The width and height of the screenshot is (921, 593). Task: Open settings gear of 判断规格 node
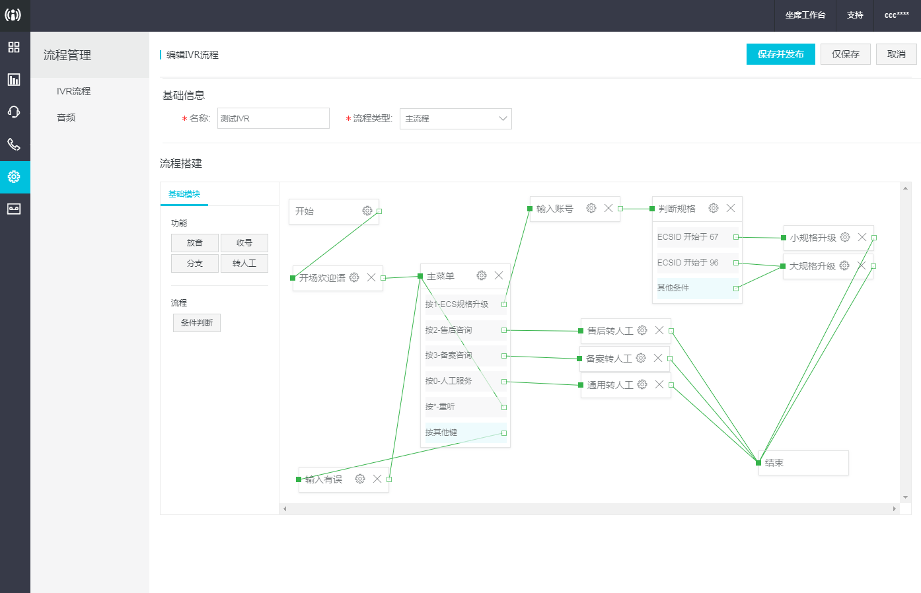(x=714, y=208)
